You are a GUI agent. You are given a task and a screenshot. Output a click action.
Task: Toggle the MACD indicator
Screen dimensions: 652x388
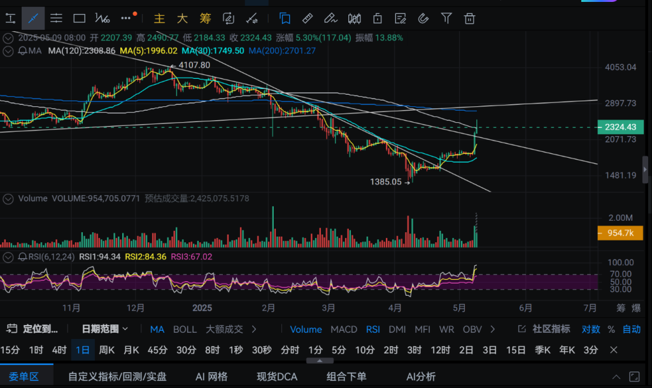click(344, 329)
